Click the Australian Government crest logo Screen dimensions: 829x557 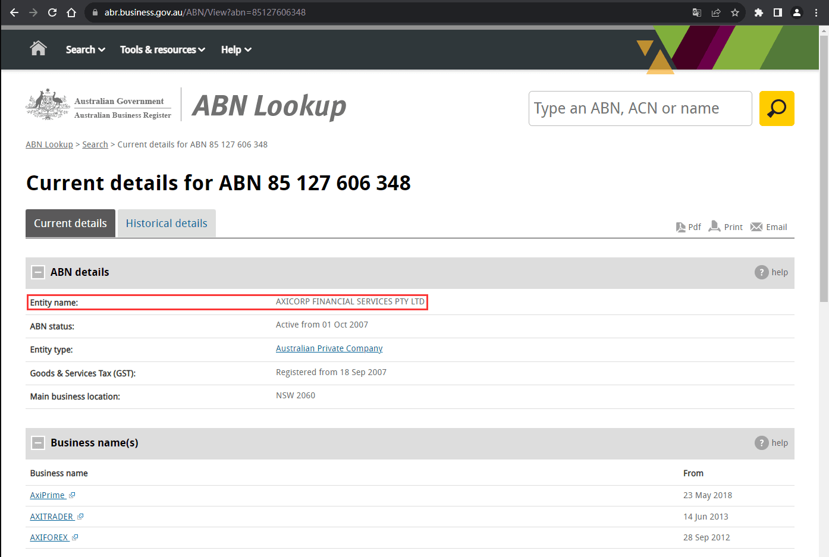pyautogui.click(x=48, y=104)
